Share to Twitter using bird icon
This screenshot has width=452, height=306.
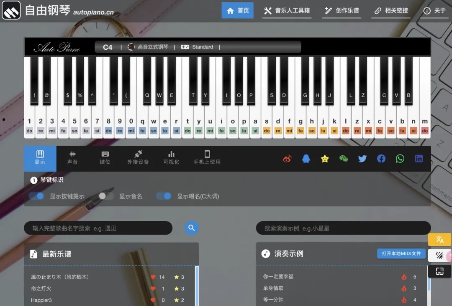[362, 159]
